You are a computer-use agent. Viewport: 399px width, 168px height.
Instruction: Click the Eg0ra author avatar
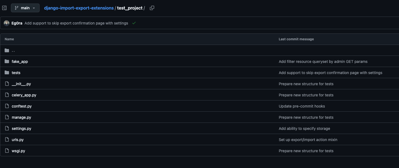[7, 23]
